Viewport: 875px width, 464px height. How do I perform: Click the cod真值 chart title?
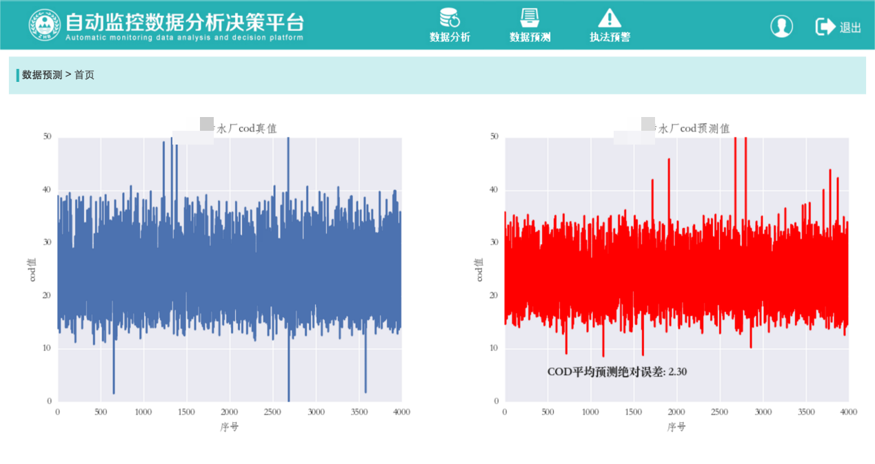(247, 129)
